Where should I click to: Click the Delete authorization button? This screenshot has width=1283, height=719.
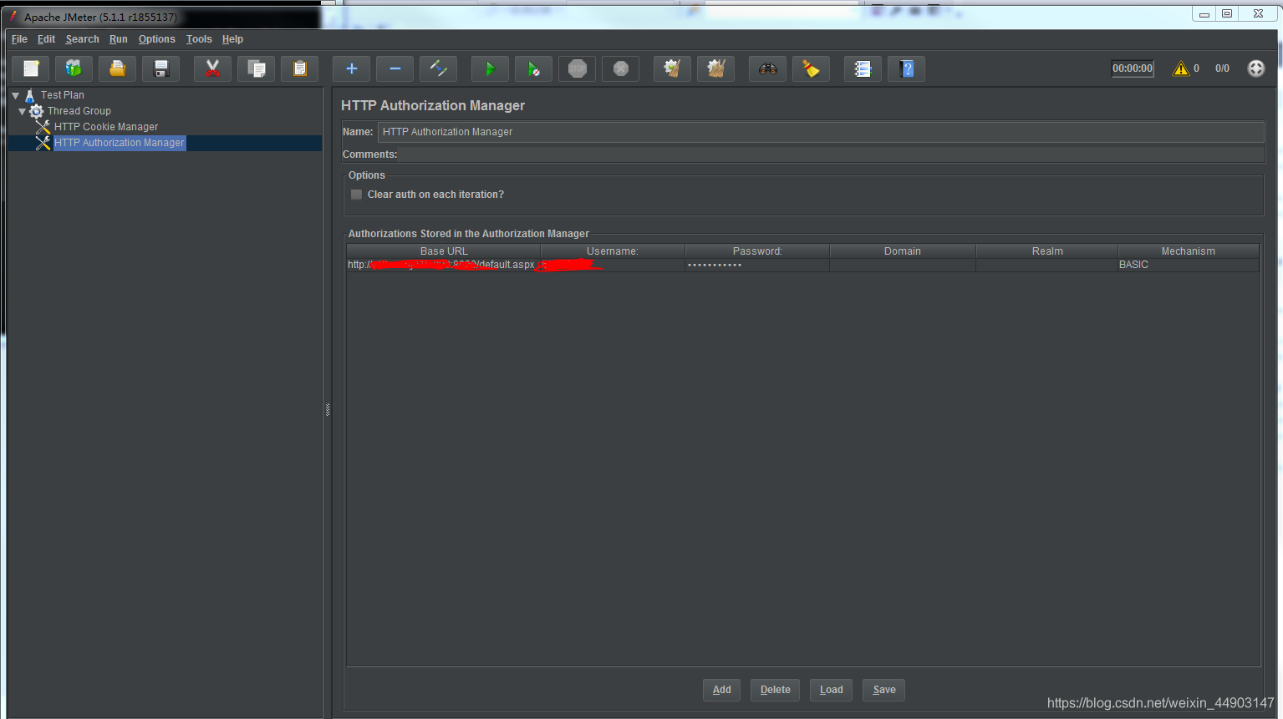click(x=775, y=690)
